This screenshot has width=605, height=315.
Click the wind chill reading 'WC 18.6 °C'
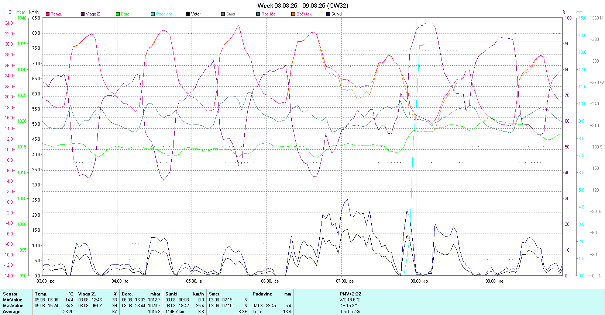click(x=350, y=300)
